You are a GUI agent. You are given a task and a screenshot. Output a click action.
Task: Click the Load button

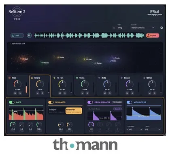tap(17, 36)
